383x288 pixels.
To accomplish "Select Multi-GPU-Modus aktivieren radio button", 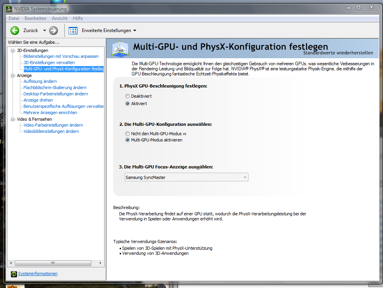I will [128, 140].
